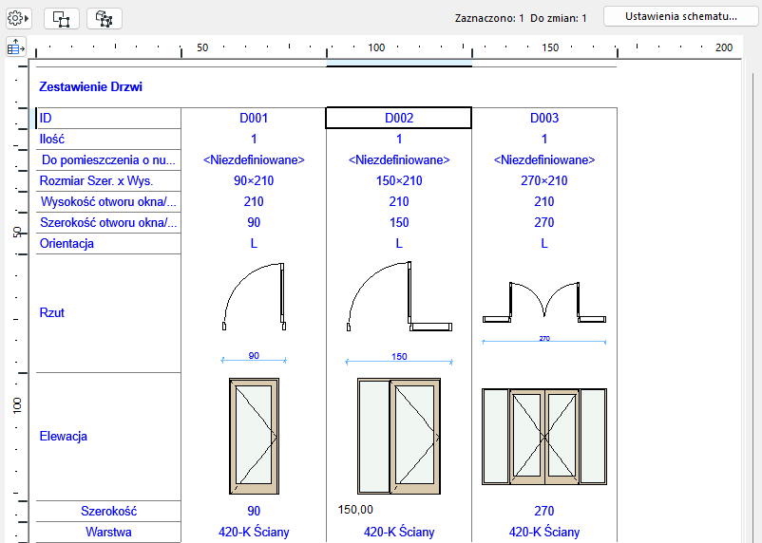Click the 90 dimension label in D001 plan
Image resolution: width=762 pixels, height=543 pixels.
(254, 356)
